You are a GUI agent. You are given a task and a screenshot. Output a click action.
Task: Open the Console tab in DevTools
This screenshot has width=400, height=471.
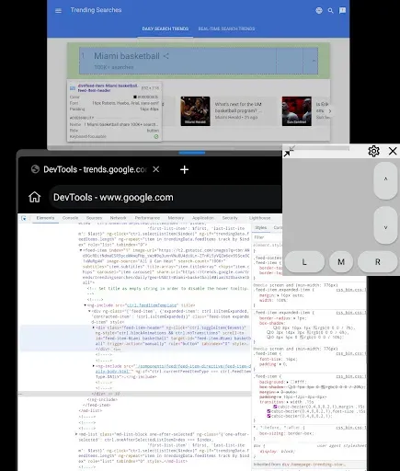70,218
